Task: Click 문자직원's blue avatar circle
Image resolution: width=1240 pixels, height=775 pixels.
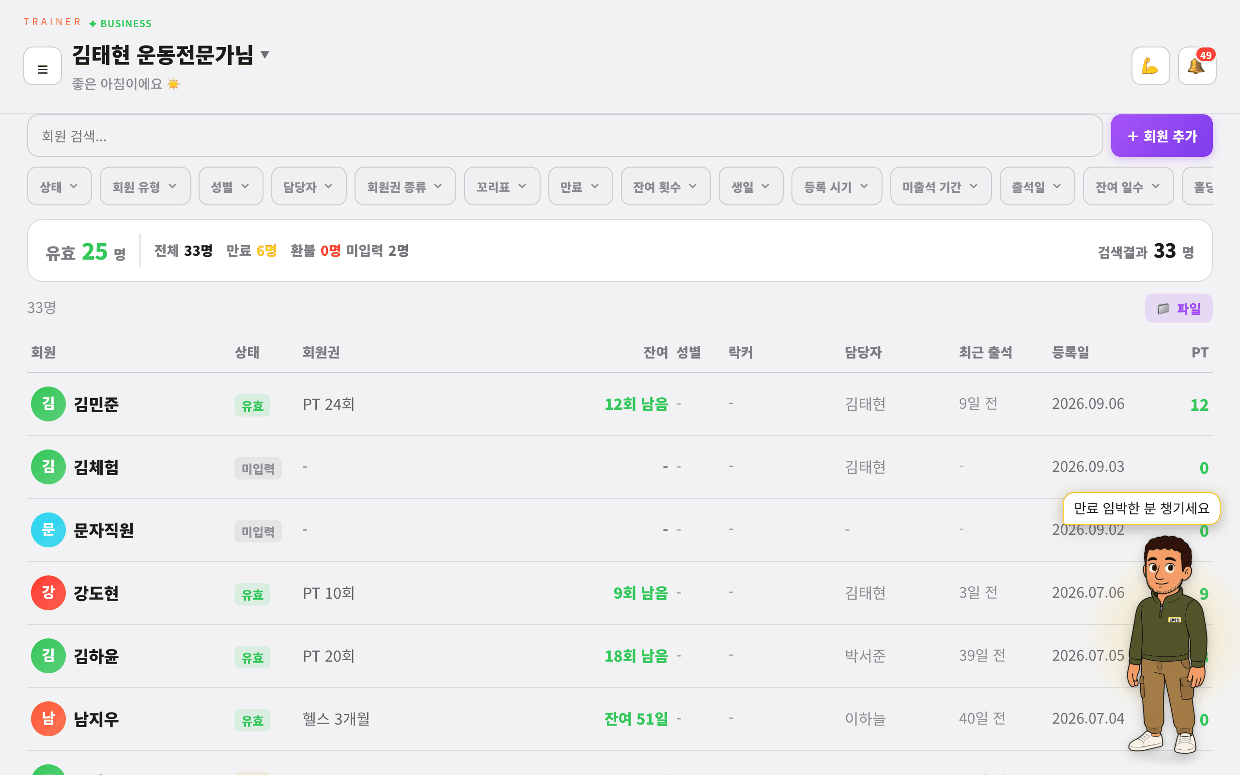Action: pyautogui.click(x=48, y=530)
